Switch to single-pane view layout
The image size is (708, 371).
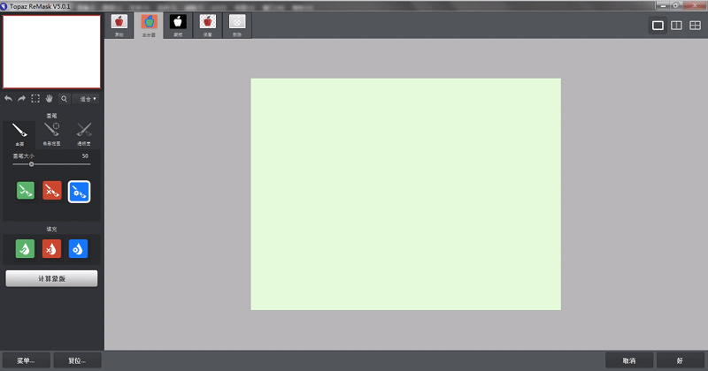point(658,26)
